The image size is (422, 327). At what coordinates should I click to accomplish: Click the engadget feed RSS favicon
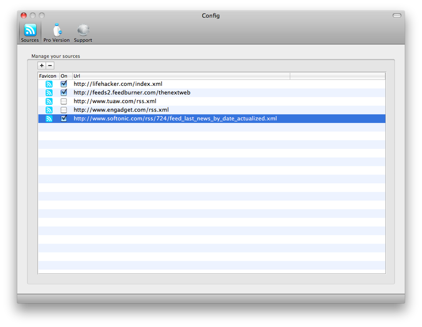point(49,110)
